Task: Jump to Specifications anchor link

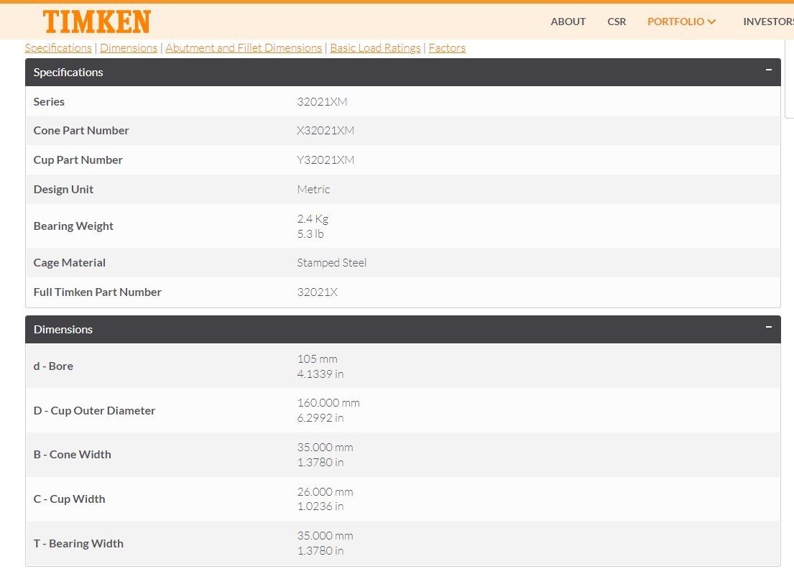Action: click(x=58, y=47)
